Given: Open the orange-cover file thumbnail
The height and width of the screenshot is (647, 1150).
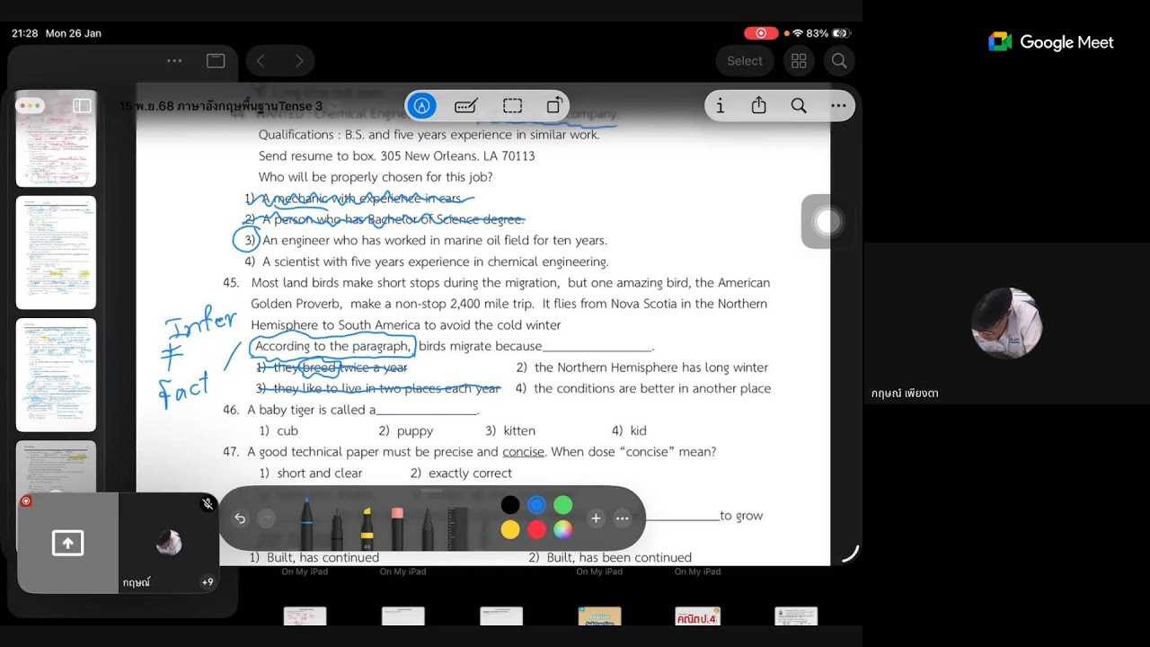Looking at the screenshot, I should point(600,616).
